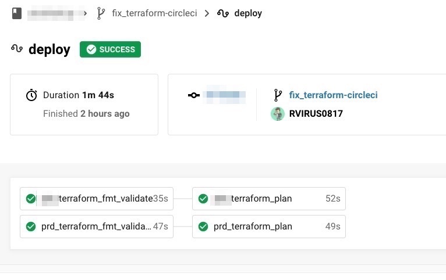This screenshot has height=280, width=446.
Task: Click the breadcrumb chevron before deploy
Action: [207, 13]
